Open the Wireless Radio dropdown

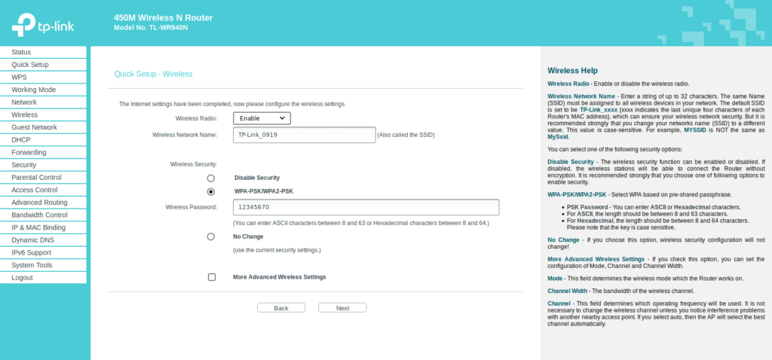pos(262,118)
